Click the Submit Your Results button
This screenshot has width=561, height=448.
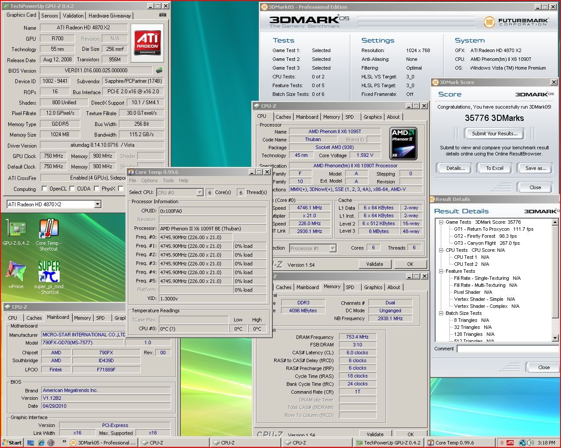(x=494, y=134)
